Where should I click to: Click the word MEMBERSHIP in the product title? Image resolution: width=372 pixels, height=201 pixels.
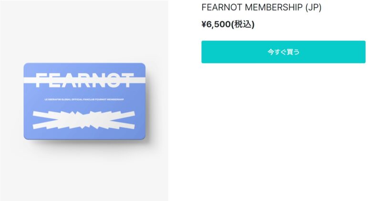(274, 7)
